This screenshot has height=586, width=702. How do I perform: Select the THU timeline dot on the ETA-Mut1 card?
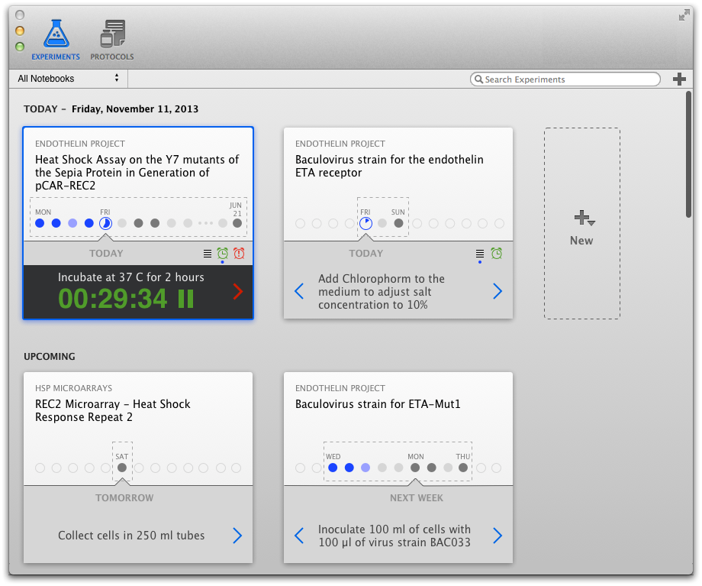[463, 468]
